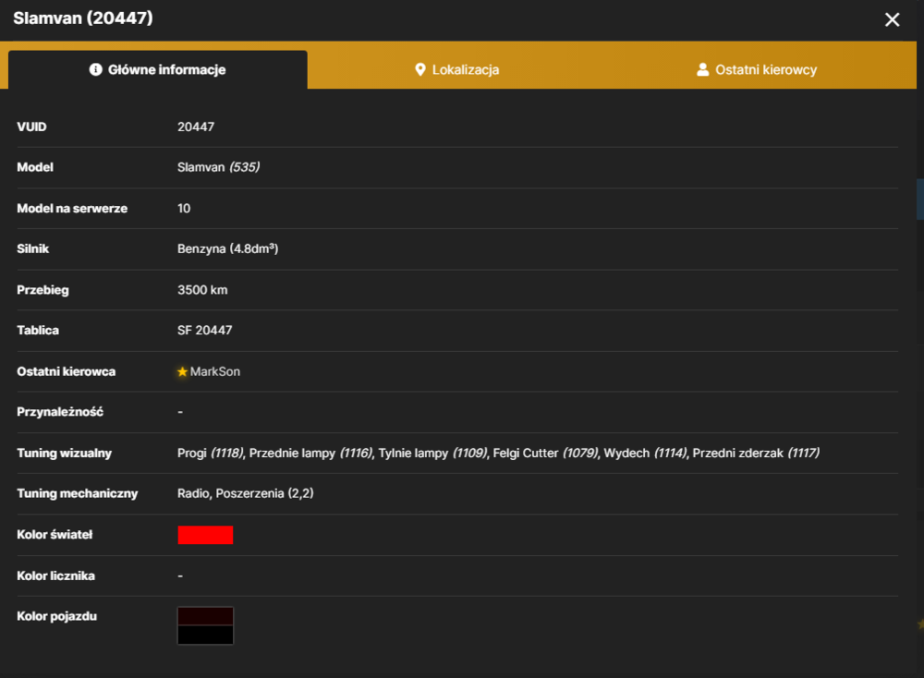
Task: Click the info icon on Główne informacje tab
Action: point(95,69)
